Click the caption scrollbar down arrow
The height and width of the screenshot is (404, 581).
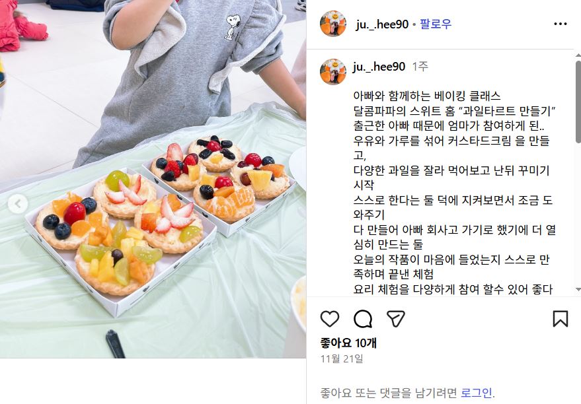tap(578, 289)
